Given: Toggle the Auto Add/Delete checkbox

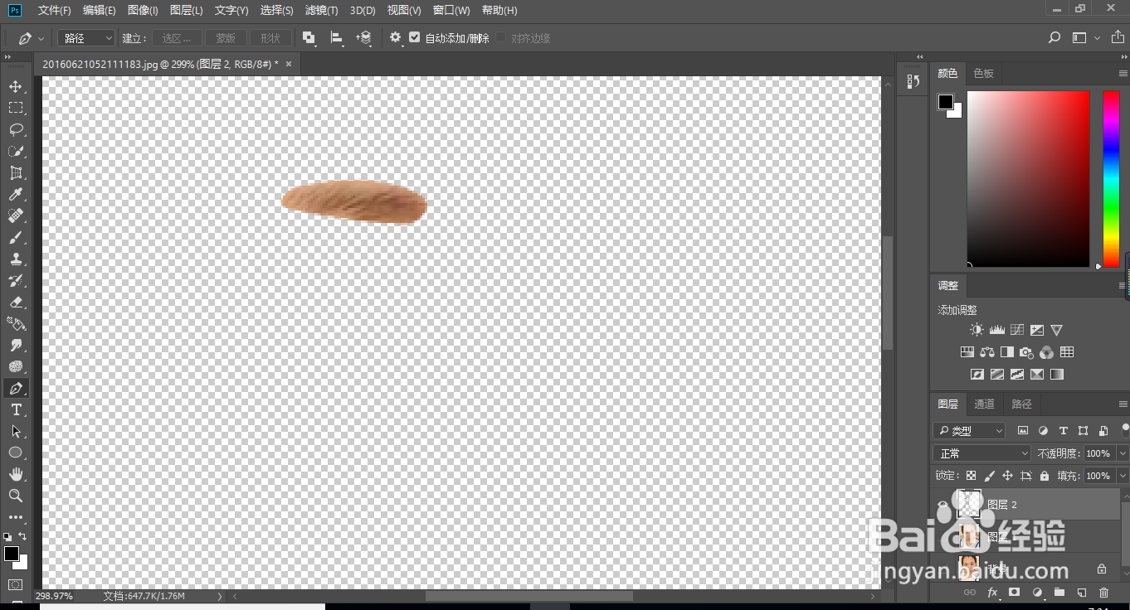Looking at the screenshot, I should coord(415,38).
